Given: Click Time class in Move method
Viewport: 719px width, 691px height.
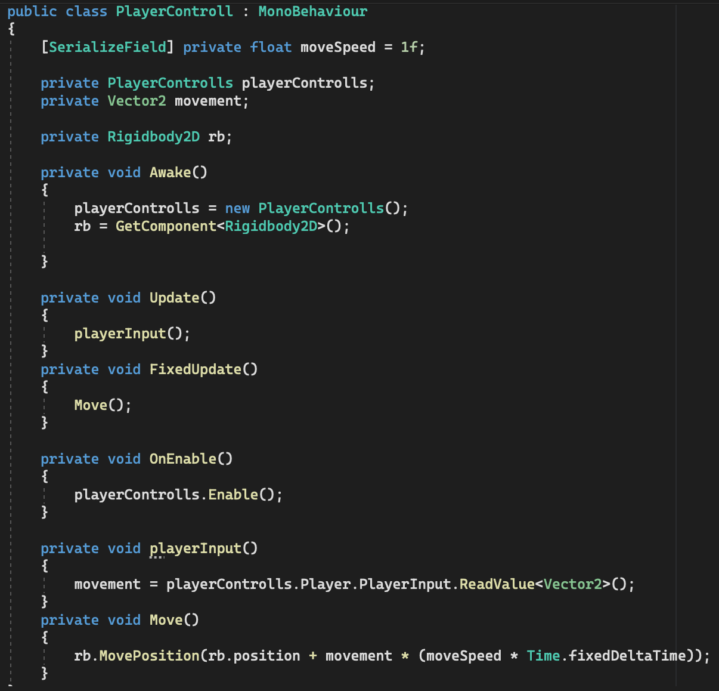Looking at the screenshot, I should click(544, 656).
